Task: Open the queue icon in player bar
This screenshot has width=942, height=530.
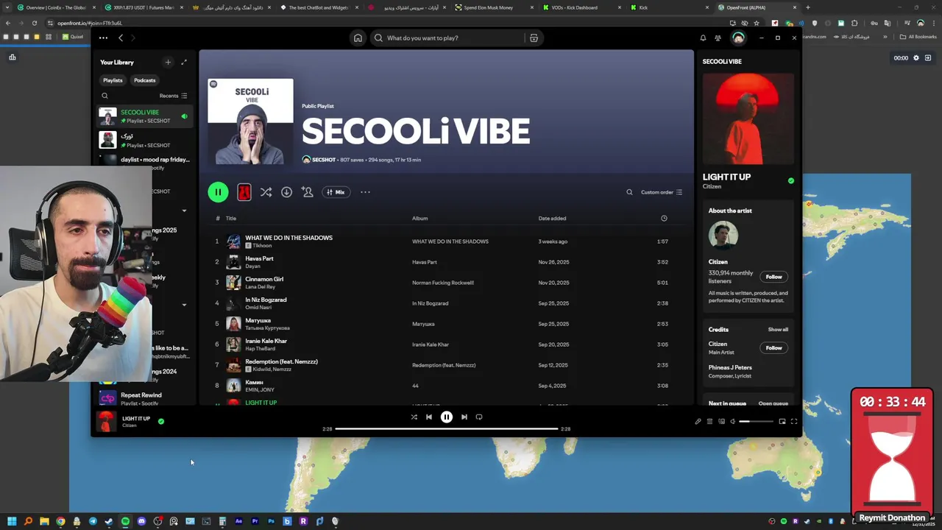Action: tap(709, 422)
